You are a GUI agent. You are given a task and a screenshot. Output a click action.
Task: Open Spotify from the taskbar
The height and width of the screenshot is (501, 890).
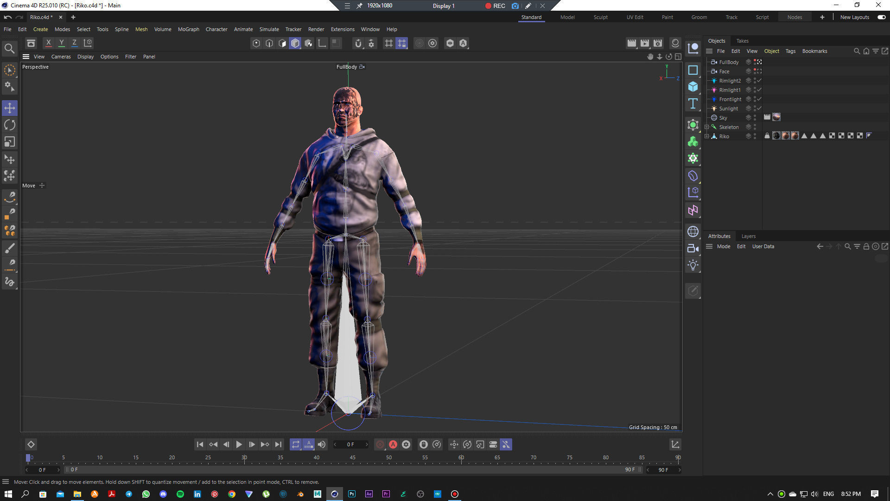[x=180, y=494]
